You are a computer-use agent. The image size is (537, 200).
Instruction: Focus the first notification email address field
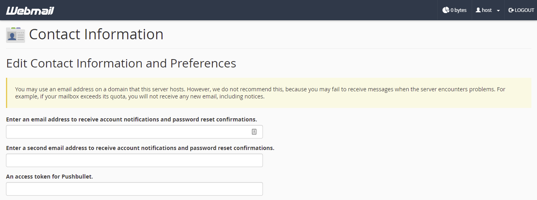coord(134,132)
